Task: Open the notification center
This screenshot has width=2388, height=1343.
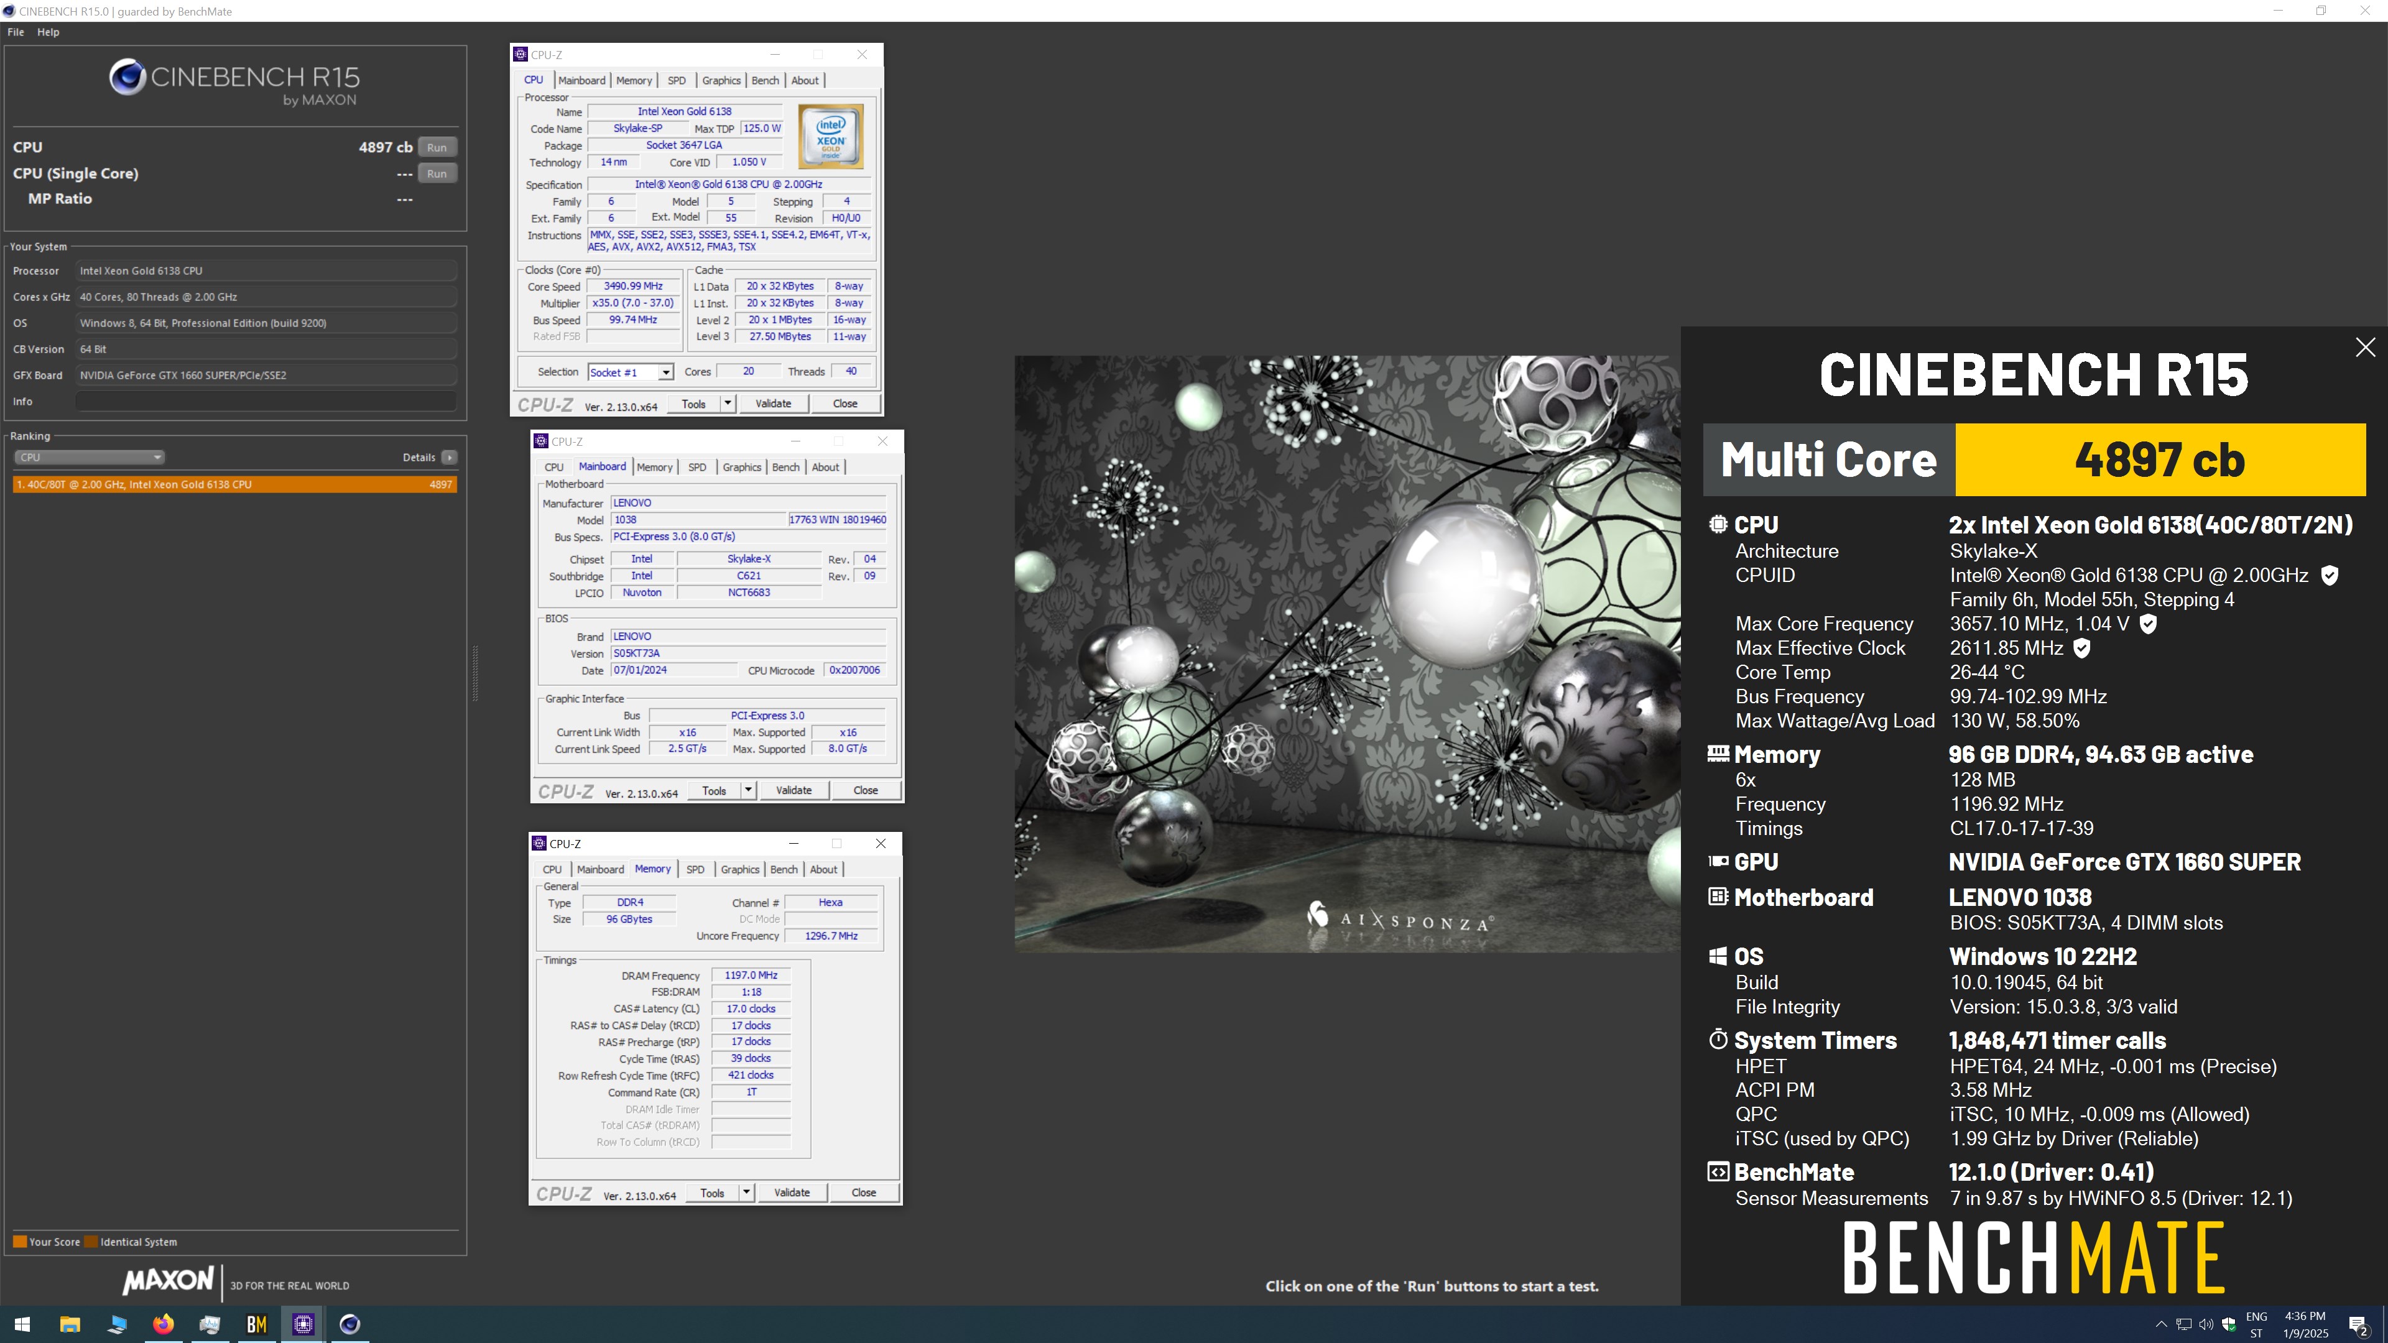Action: [2358, 1324]
